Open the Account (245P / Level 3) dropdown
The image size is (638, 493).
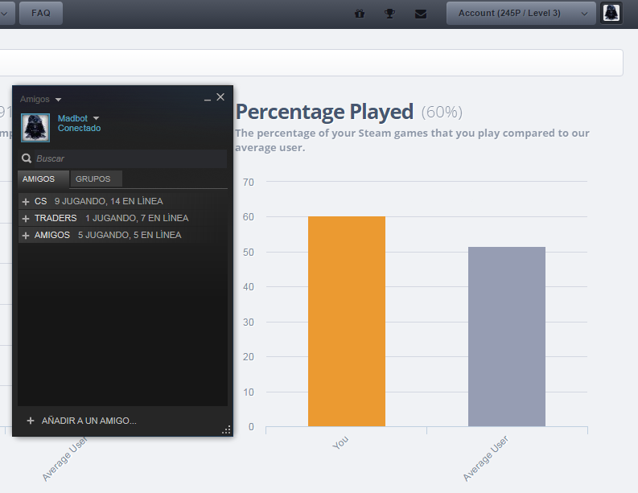[521, 13]
